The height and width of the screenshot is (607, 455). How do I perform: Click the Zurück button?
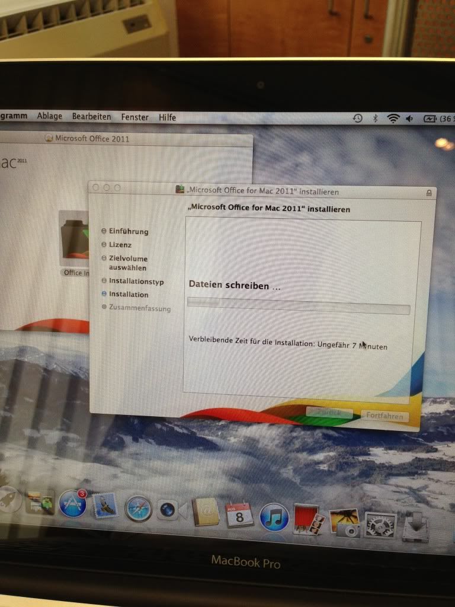click(329, 413)
